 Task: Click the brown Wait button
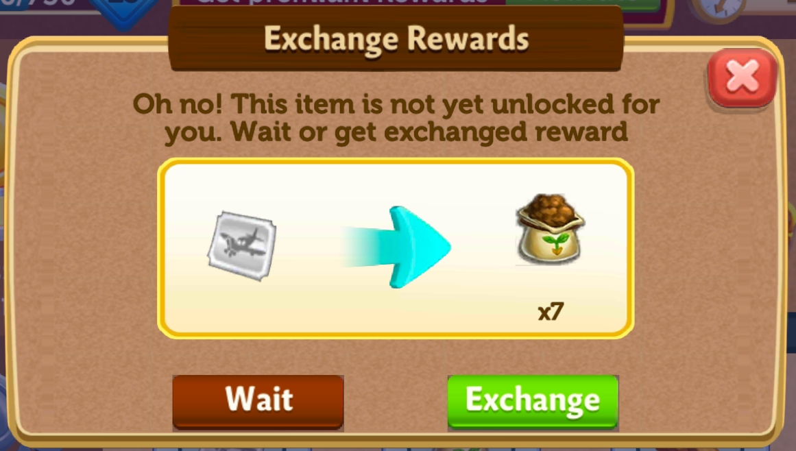258,402
